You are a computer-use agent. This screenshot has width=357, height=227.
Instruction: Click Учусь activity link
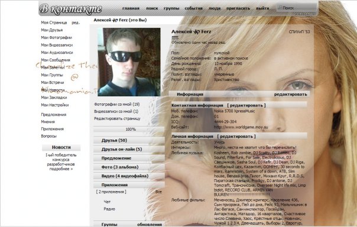[x=219, y=142]
